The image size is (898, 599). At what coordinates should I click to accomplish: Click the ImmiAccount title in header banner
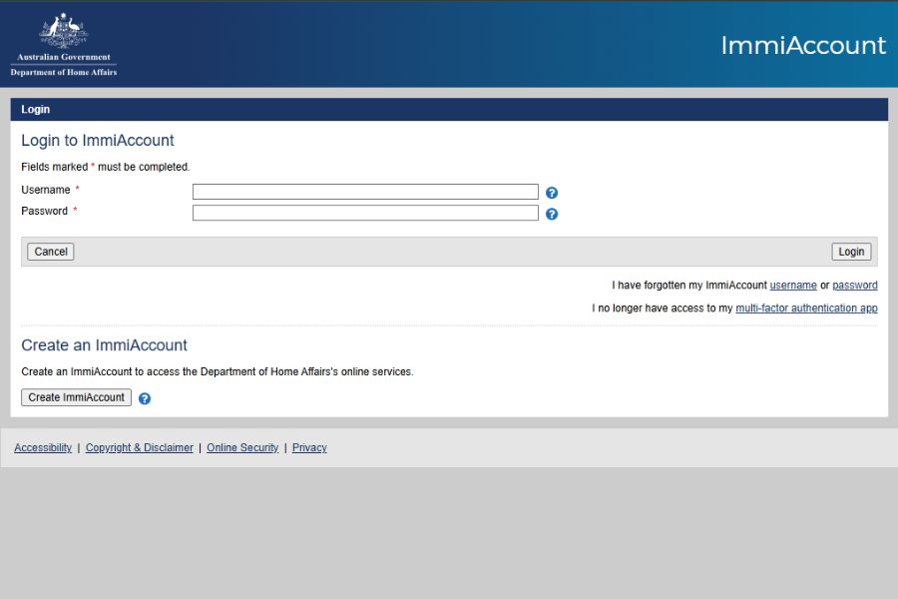(802, 45)
